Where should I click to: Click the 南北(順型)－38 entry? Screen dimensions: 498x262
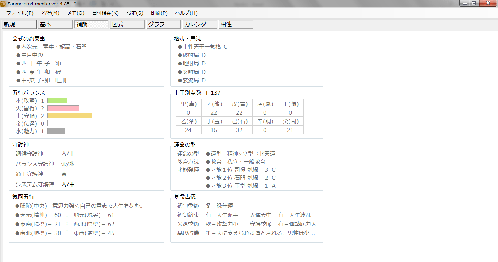pyautogui.click(x=38, y=233)
